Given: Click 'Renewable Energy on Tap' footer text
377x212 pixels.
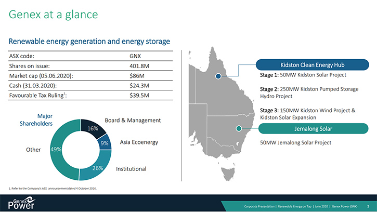Looking at the screenshot, I should tap(294, 206).
